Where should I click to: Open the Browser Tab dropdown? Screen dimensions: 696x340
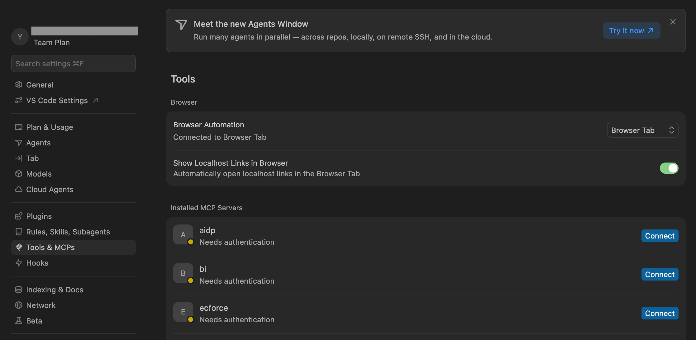tap(642, 130)
